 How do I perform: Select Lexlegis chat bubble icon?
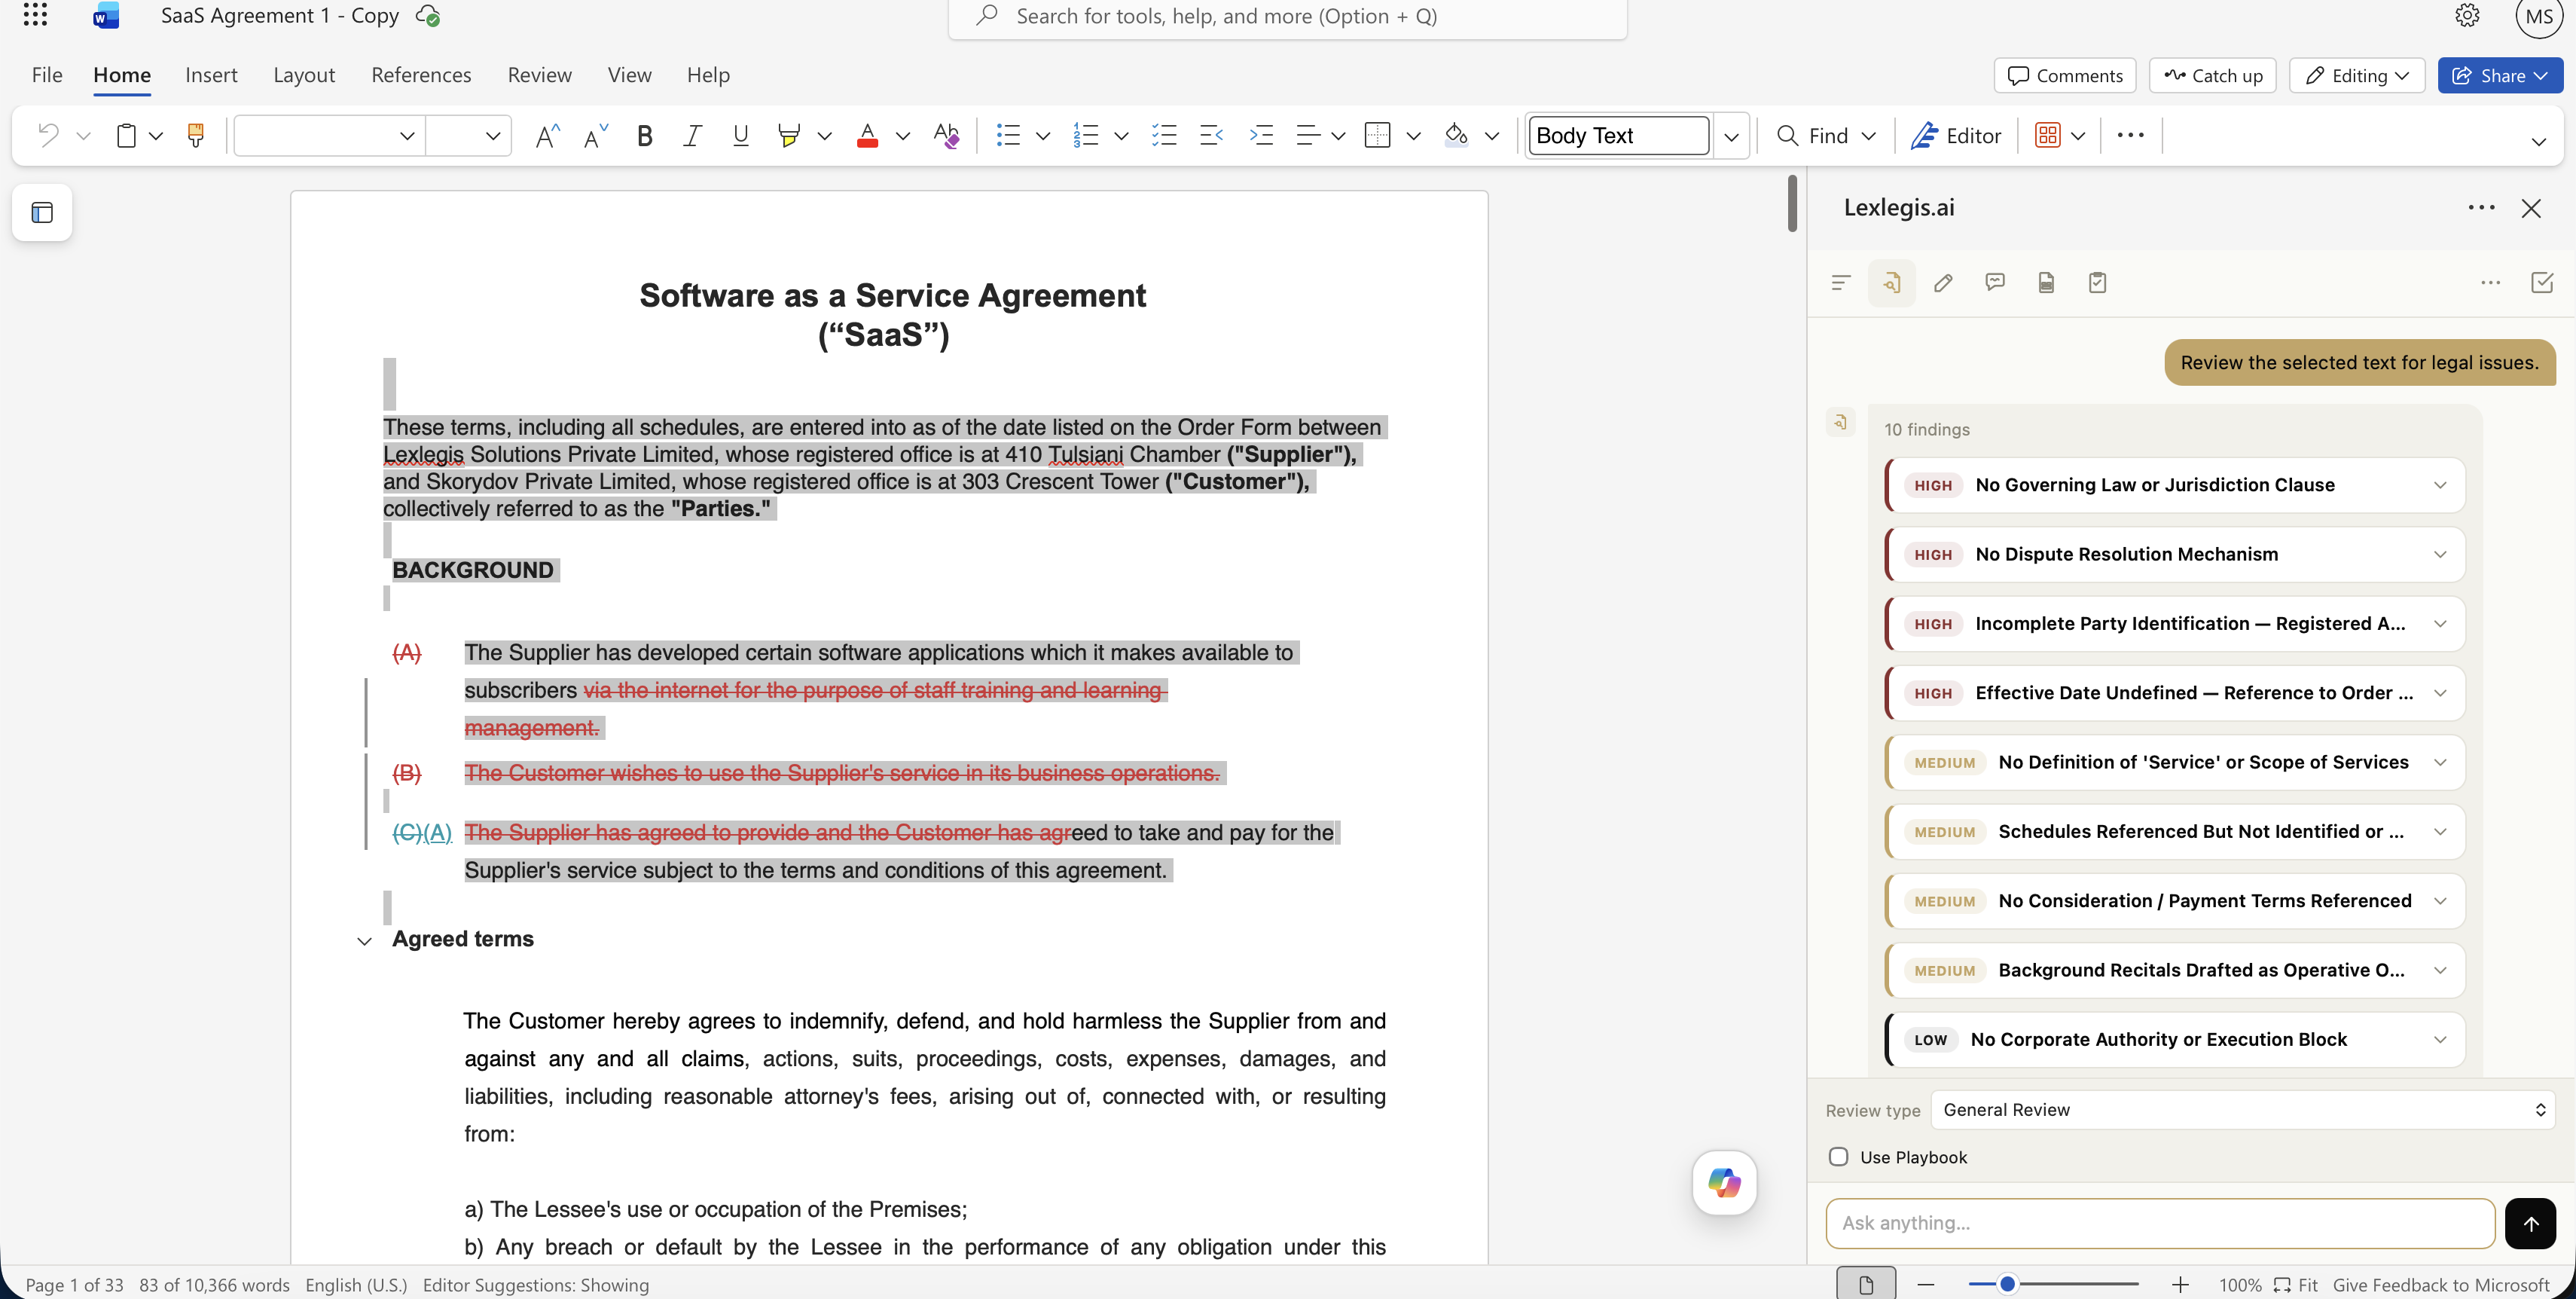point(1995,283)
